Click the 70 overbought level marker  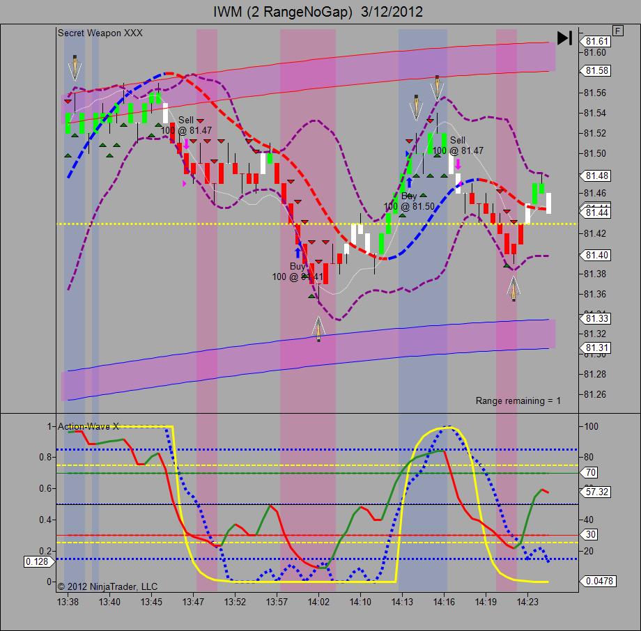589,472
